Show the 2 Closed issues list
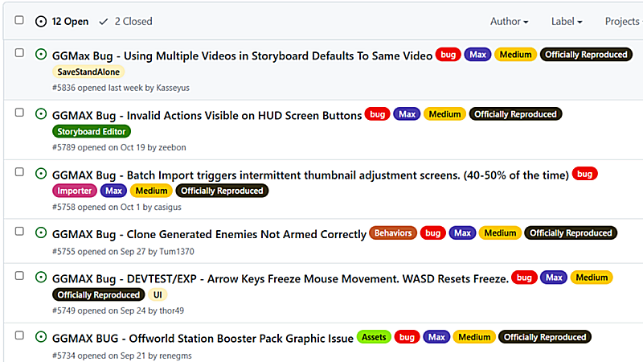 [133, 22]
